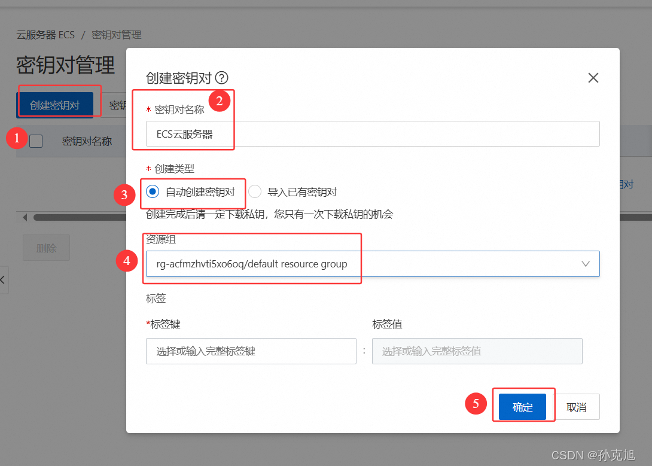Focus the 密钥对名称 input field
652x466 pixels.
click(373, 134)
